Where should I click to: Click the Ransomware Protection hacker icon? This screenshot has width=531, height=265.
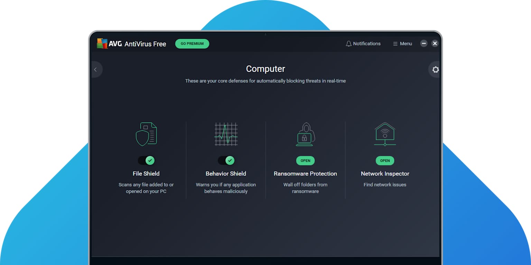tap(305, 135)
